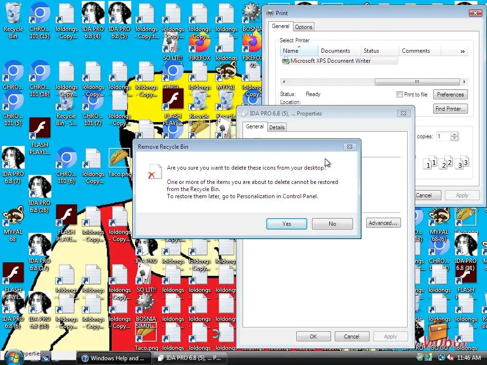This screenshot has height=365, width=487.
Task: Click No in Remove Recycle Bin dialog
Action: point(332,223)
